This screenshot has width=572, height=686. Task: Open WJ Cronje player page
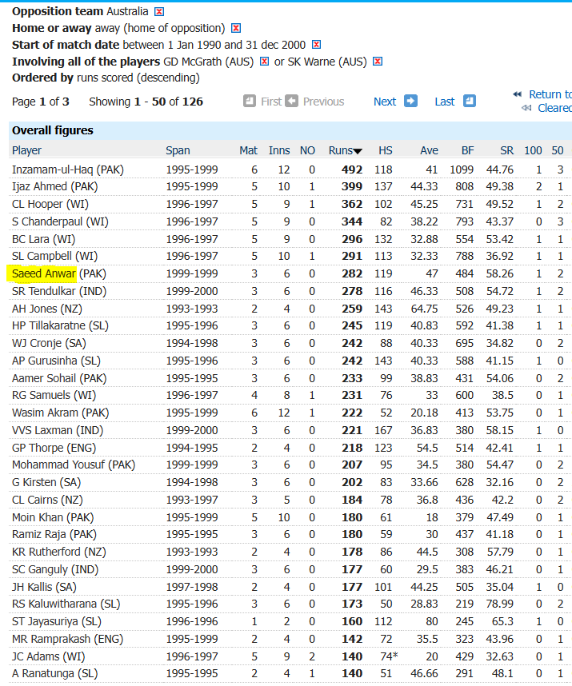point(37,344)
